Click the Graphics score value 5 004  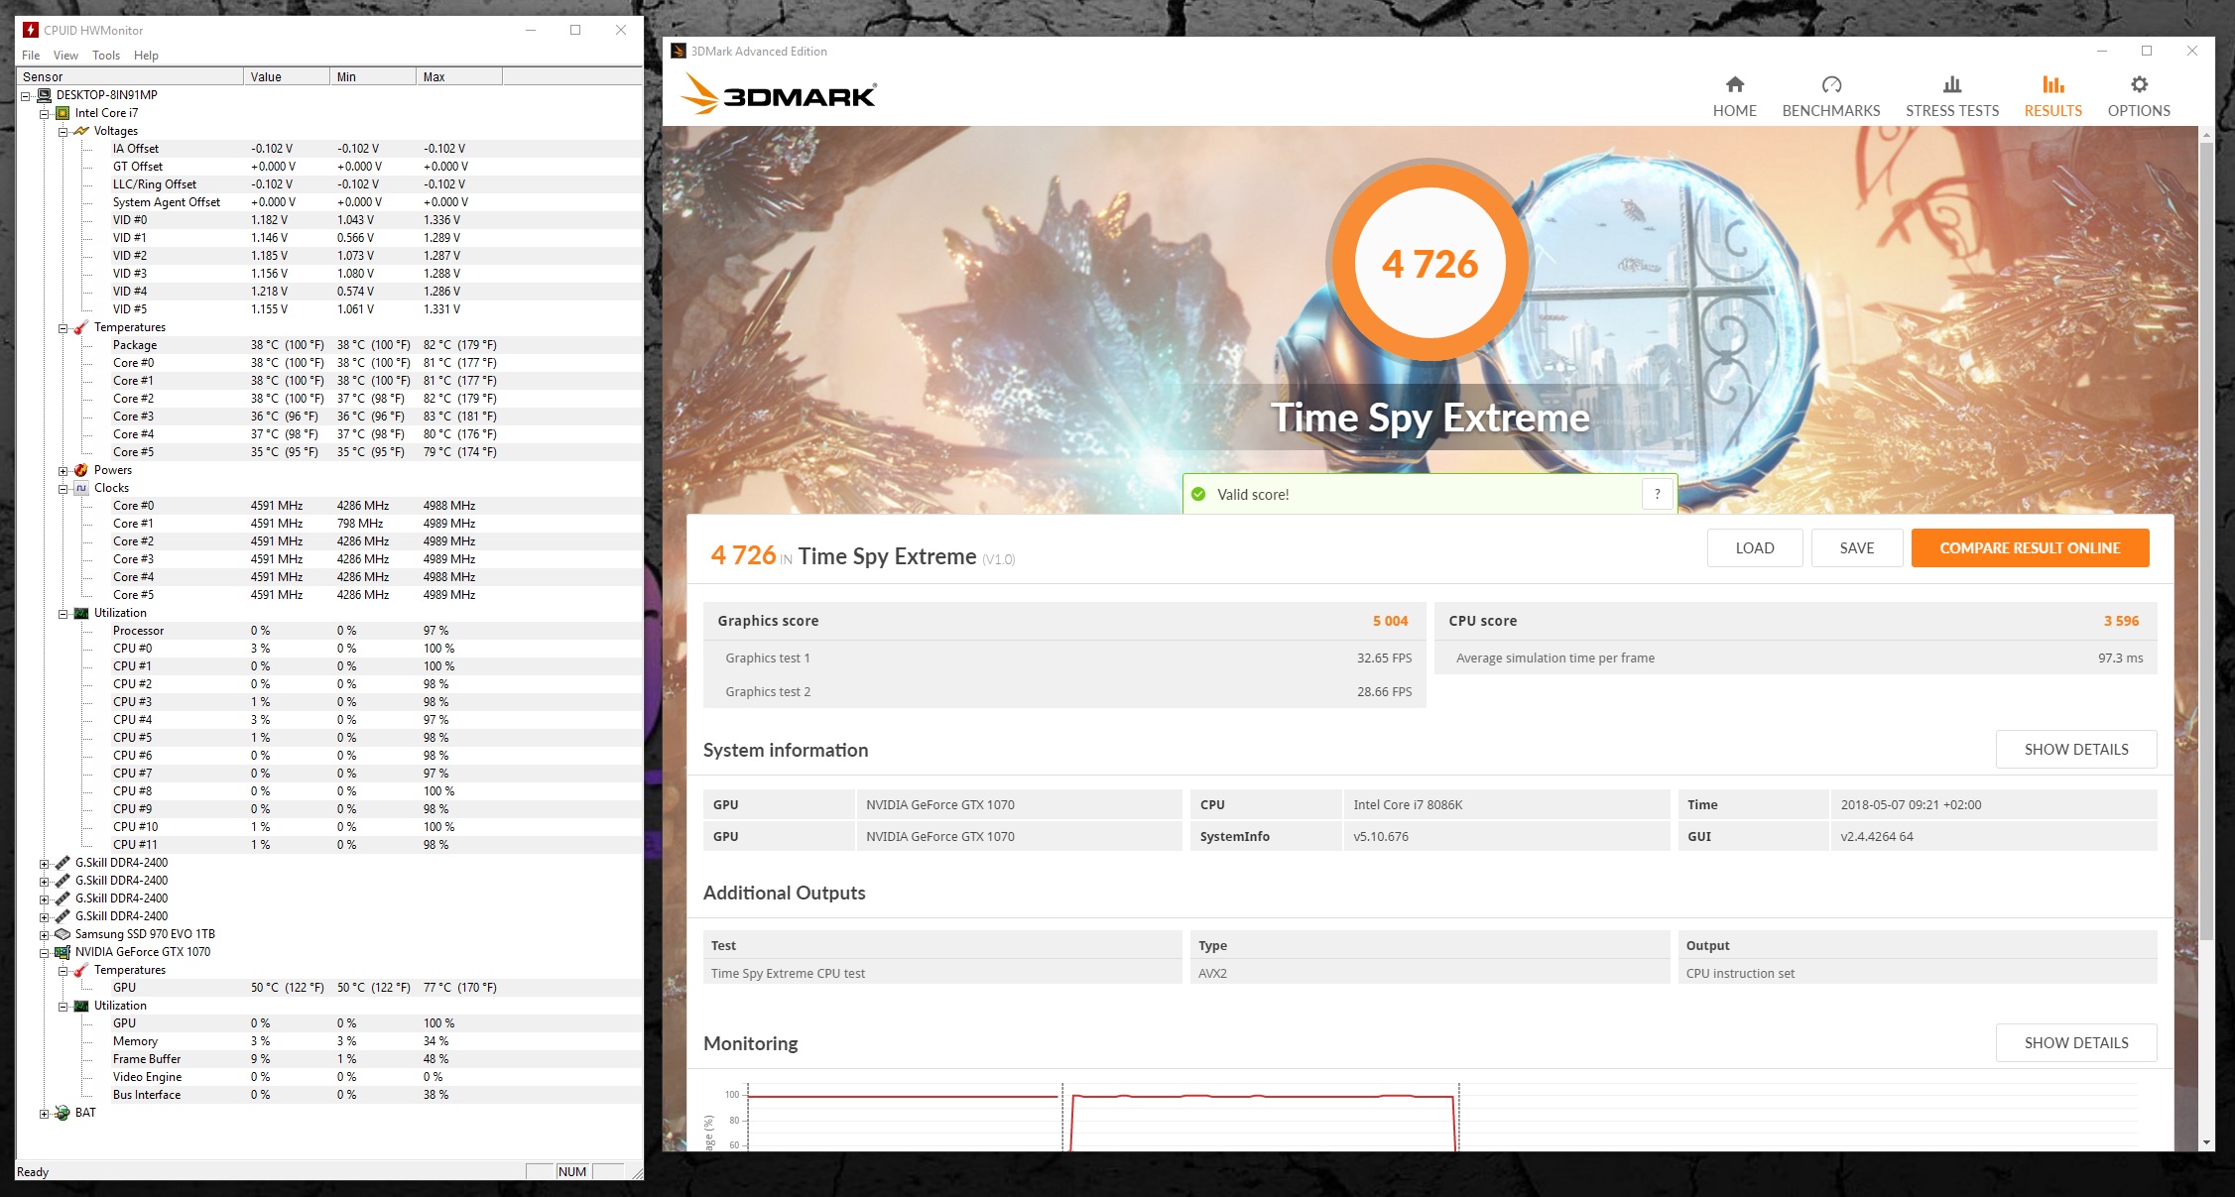coord(1390,621)
